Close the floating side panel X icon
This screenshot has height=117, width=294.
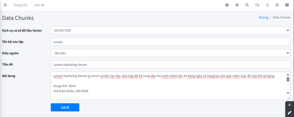(290, 105)
